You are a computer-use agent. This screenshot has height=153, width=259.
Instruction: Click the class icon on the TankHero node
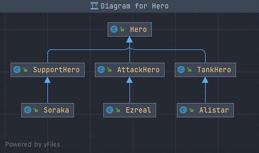[x=181, y=70]
